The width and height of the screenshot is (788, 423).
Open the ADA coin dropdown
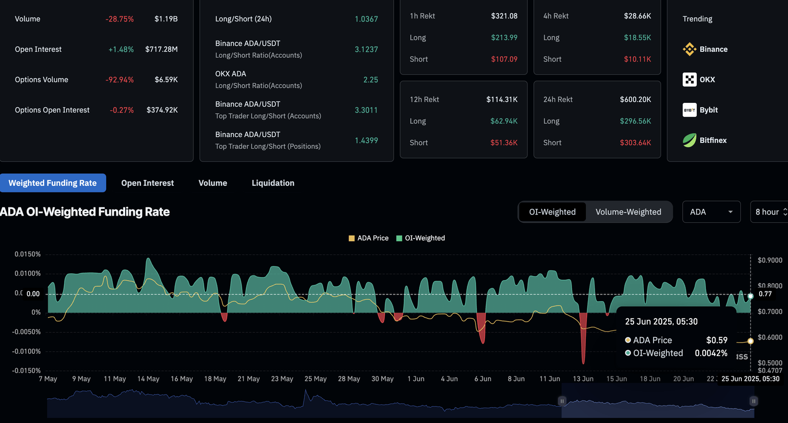point(711,212)
